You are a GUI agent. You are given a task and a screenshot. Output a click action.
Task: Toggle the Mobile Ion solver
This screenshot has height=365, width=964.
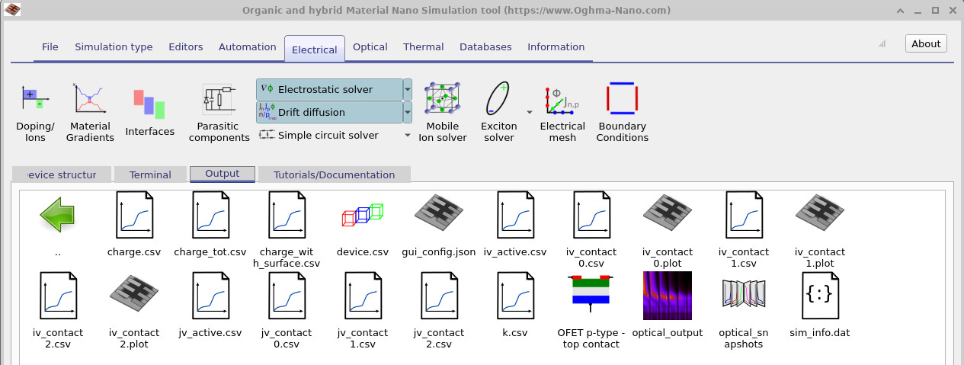click(447, 113)
